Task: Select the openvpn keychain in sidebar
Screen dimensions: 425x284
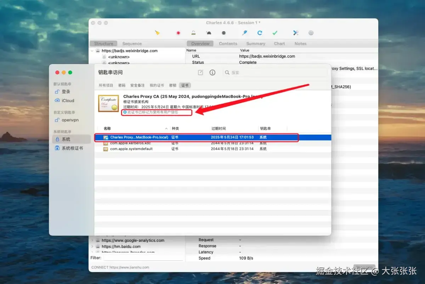Action: point(67,120)
